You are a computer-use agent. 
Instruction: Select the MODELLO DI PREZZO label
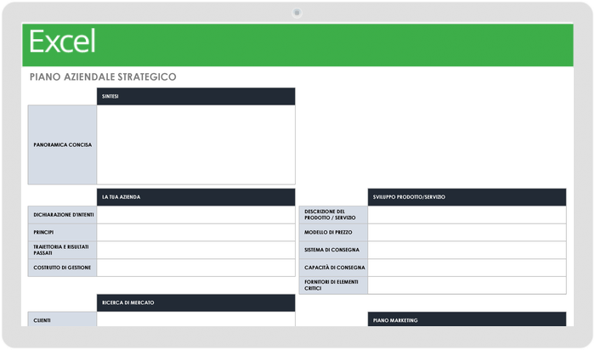(x=333, y=233)
